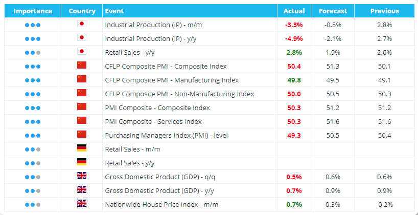Click UK flag for Nationwide House Price Index
Viewport: 418px width, 215px height.
point(81,204)
